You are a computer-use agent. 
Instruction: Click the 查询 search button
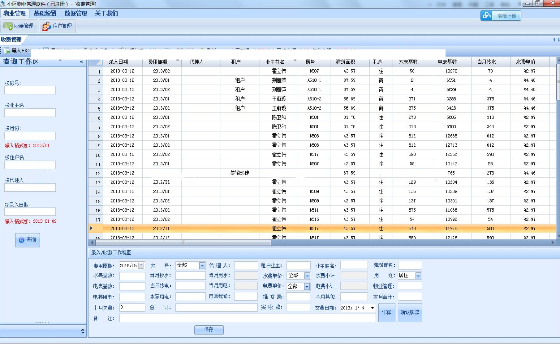point(28,240)
